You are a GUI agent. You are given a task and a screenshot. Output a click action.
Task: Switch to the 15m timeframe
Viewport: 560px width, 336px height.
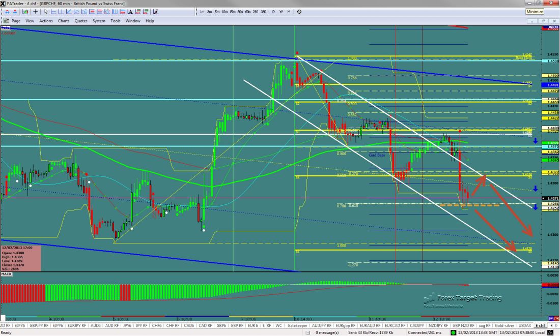(x=232, y=11)
